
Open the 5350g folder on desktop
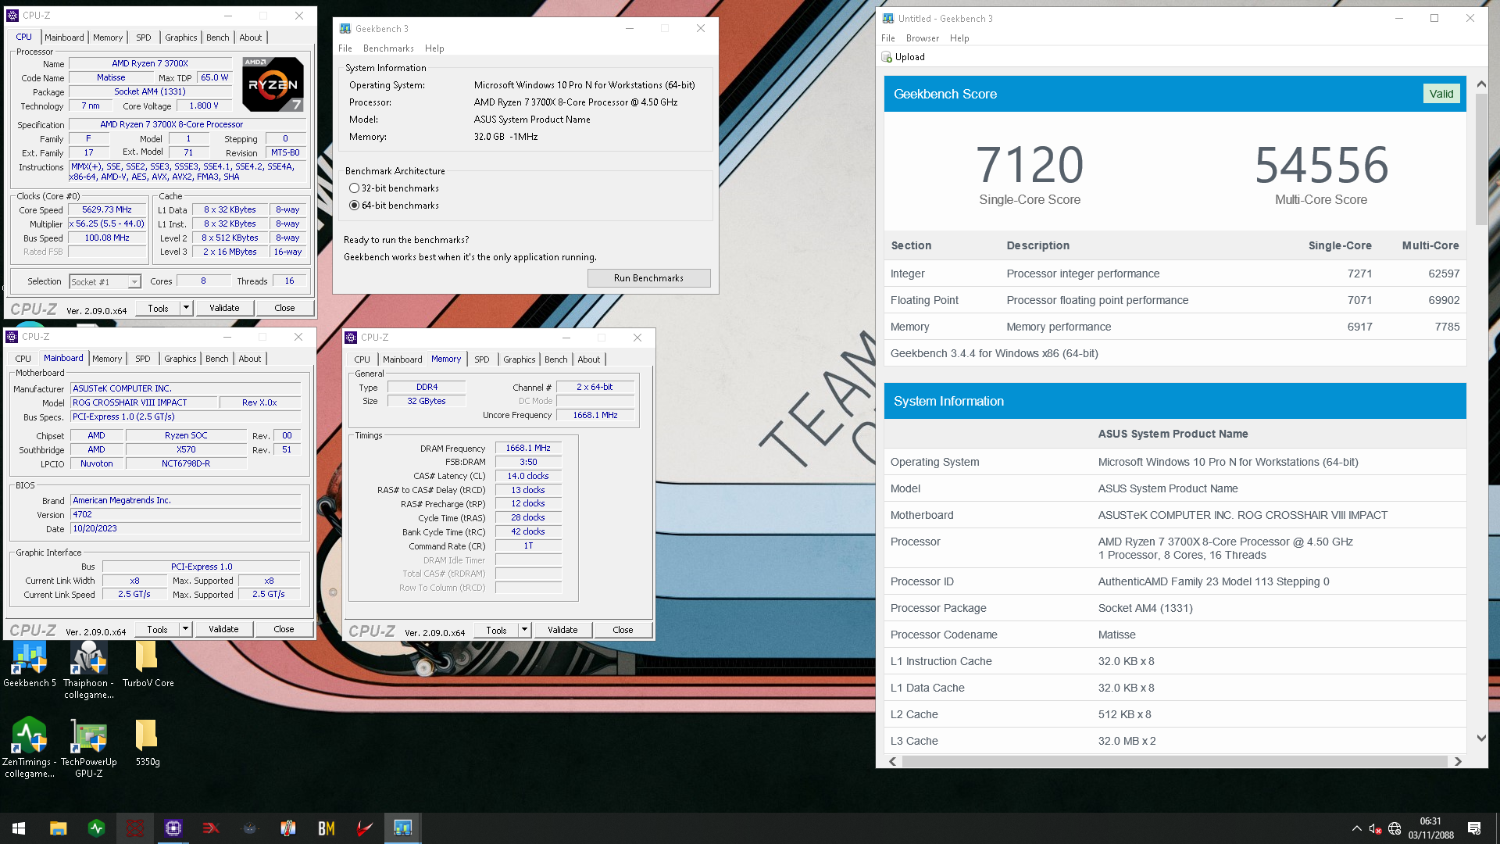[x=147, y=742]
